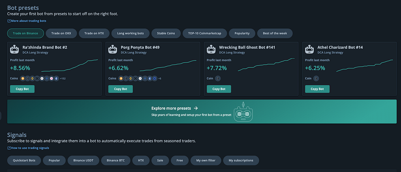Click pink coin icon in Ra'zhinda Brand Bot card
401x172 pixels.
tap(51, 79)
